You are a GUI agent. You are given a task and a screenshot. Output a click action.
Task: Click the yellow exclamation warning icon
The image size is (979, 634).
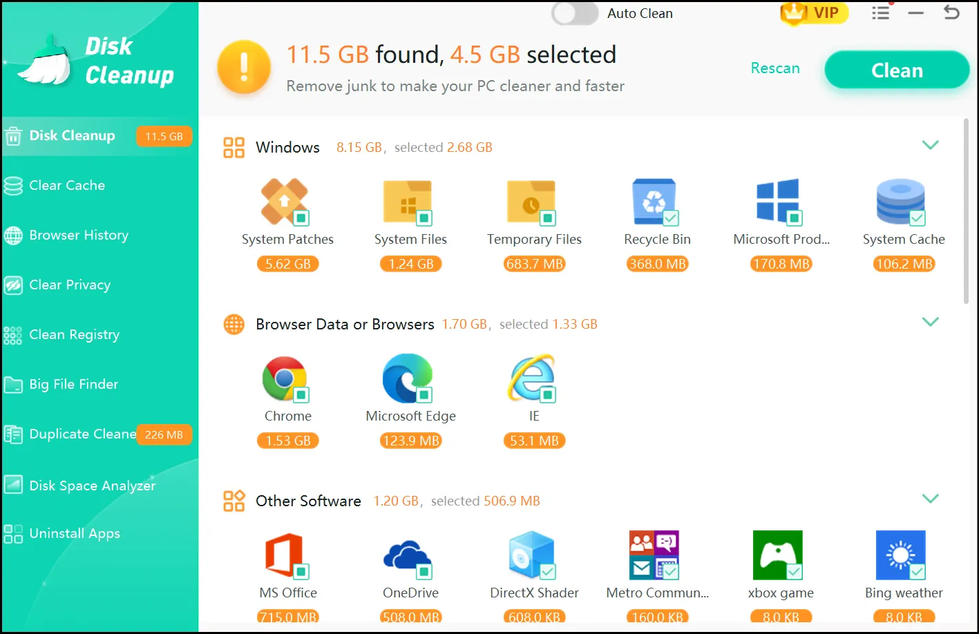coord(243,67)
